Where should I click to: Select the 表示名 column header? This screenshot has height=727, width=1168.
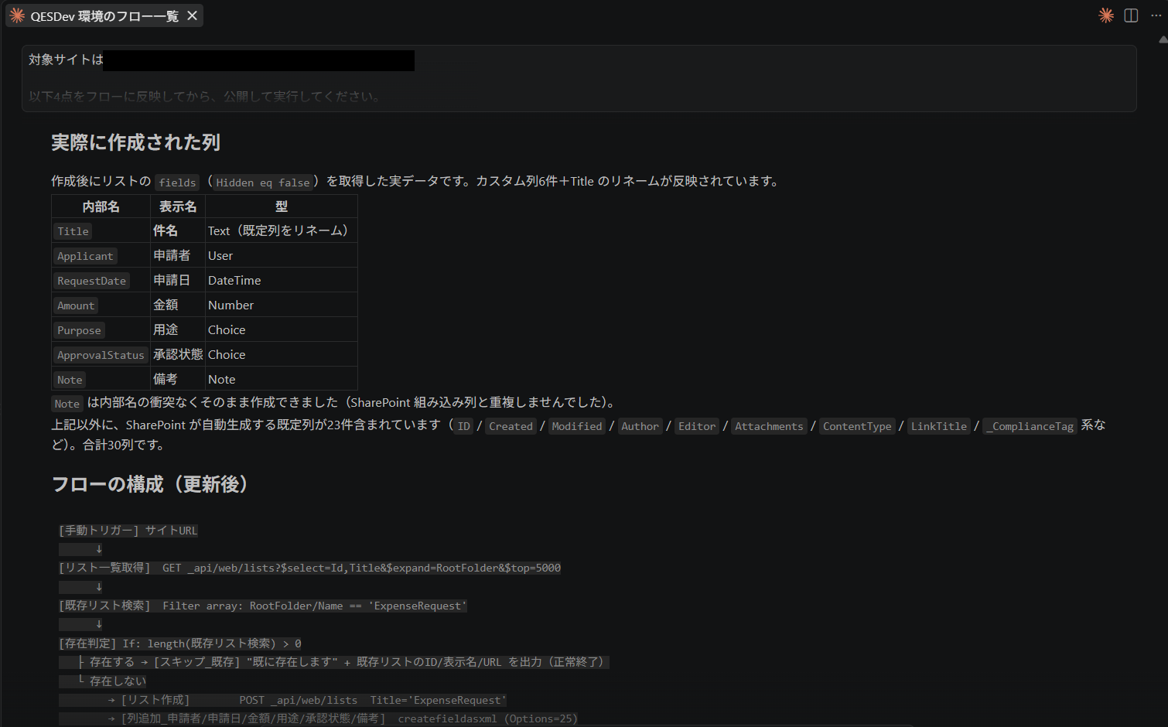pos(178,206)
